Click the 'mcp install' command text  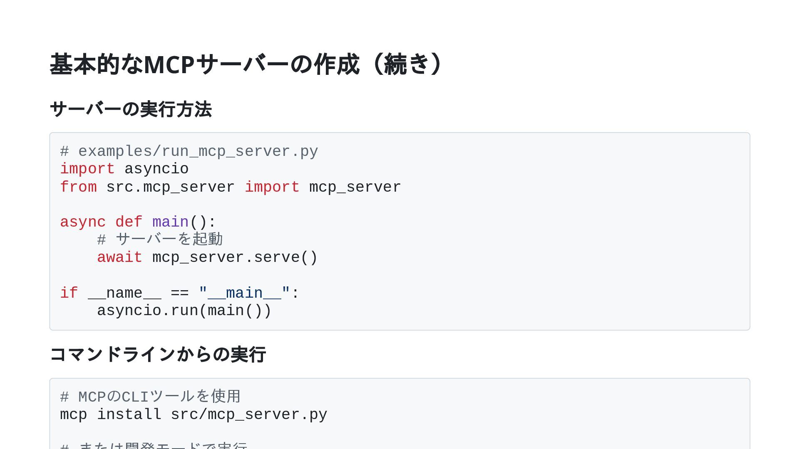(x=110, y=414)
